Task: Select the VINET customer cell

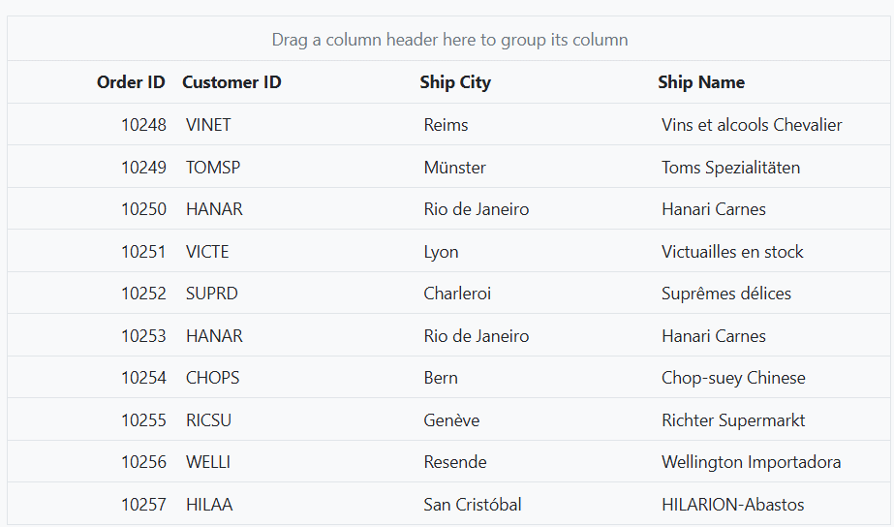Action: click(208, 125)
